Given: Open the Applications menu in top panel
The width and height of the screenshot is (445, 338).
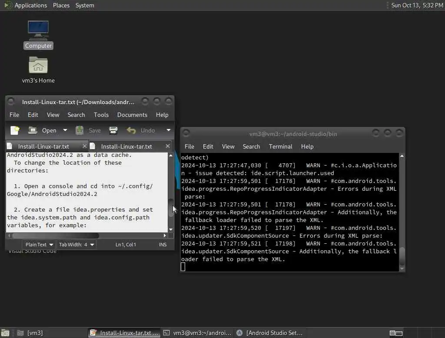Looking at the screenshot, I should [x=31, y=5].
